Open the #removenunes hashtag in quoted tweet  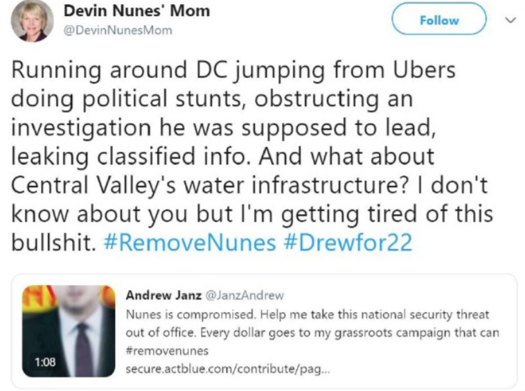coord(167,351)
